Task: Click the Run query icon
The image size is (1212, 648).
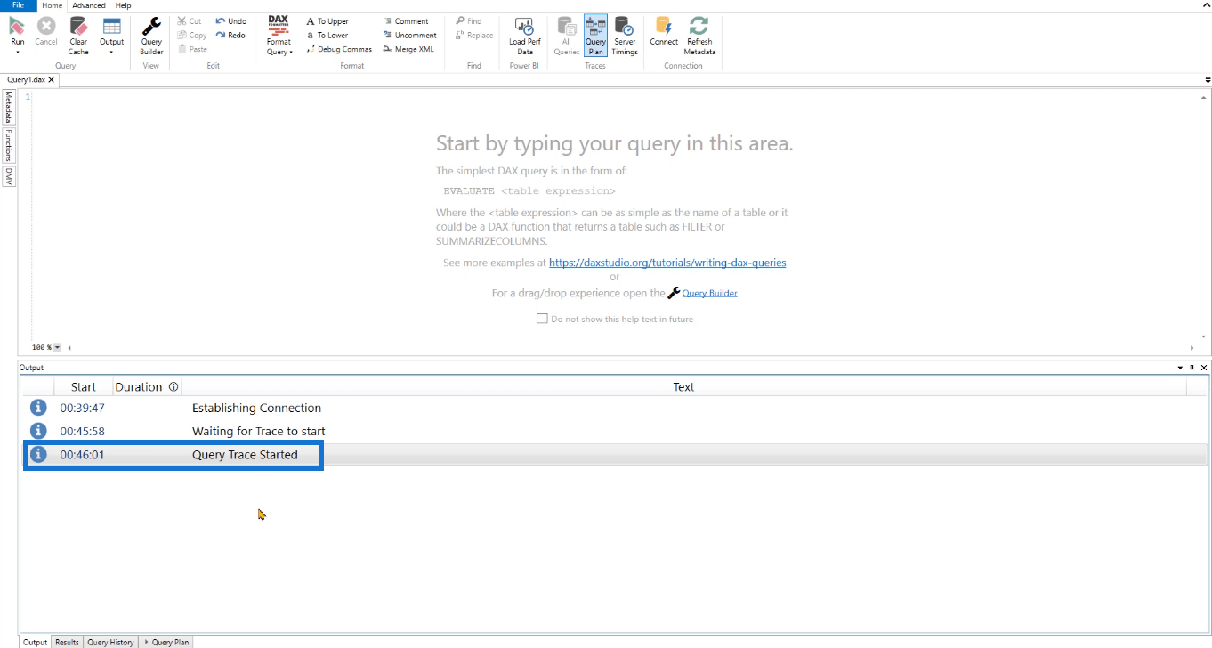Action: (17, 27)
